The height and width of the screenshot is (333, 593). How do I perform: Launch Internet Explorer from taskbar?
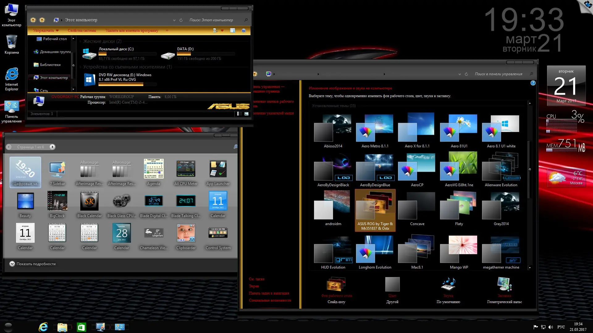(43, 327)
